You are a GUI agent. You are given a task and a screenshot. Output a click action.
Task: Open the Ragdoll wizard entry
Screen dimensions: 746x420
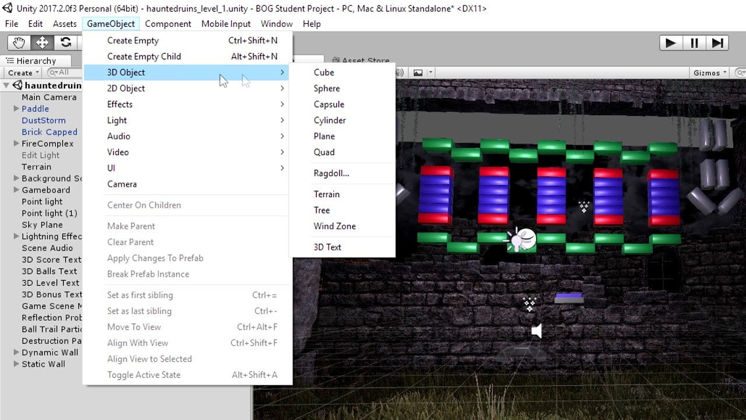coord(343,173)
